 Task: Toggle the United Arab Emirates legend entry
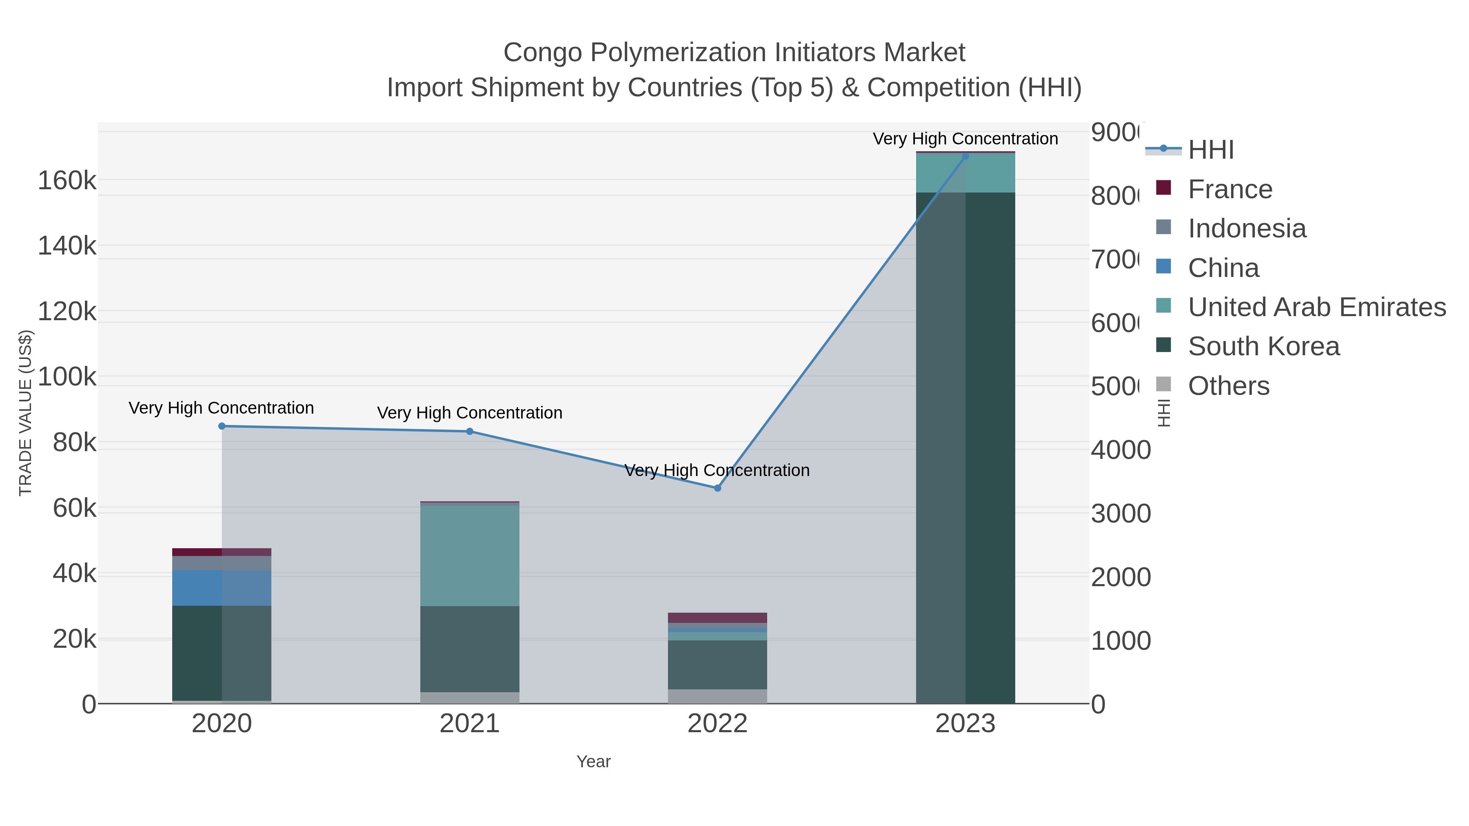tap(1301, 307)
